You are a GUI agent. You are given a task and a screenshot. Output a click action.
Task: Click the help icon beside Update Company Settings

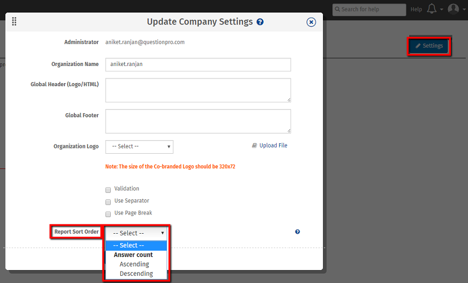click(x=260, y=22)
